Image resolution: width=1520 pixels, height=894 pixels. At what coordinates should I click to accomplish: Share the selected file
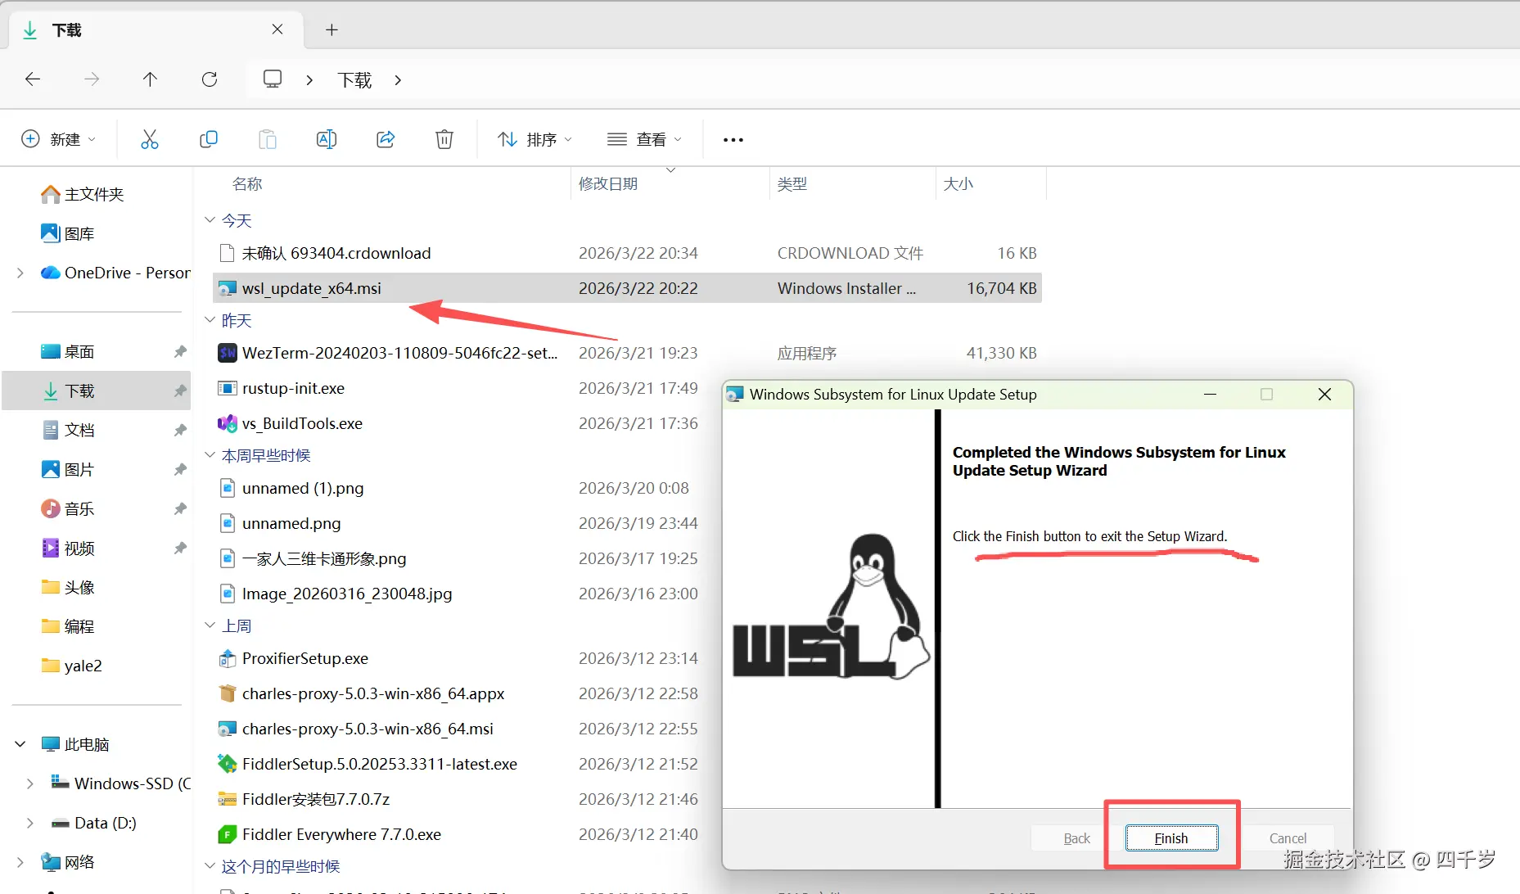coord(386,139)
